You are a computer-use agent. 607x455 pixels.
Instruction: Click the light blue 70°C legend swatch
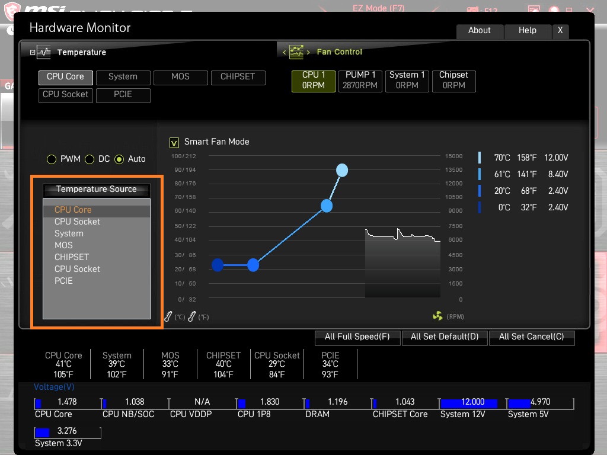(480, 158)
